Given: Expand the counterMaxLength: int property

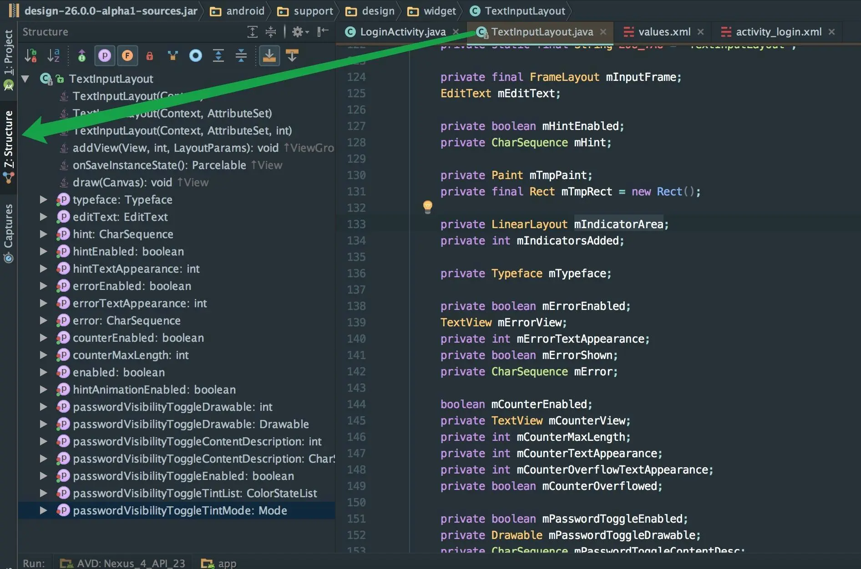Looking at the screenshot, I should [x=44, y=355].
